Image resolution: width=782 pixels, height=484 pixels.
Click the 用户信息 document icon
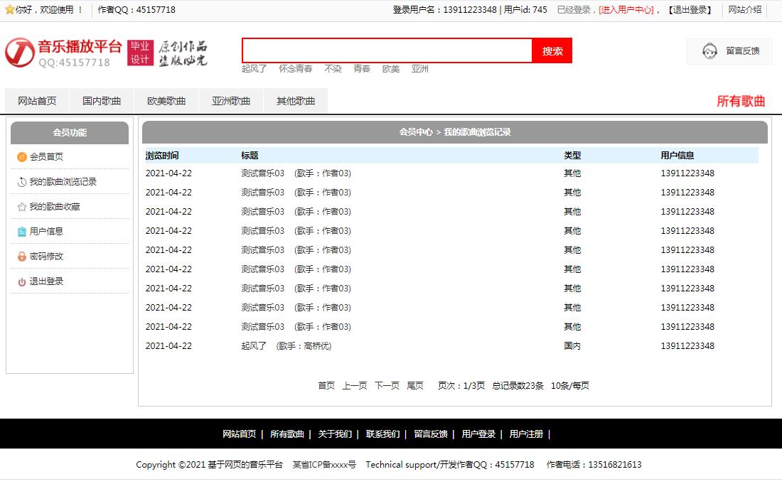tap(22, 232)
